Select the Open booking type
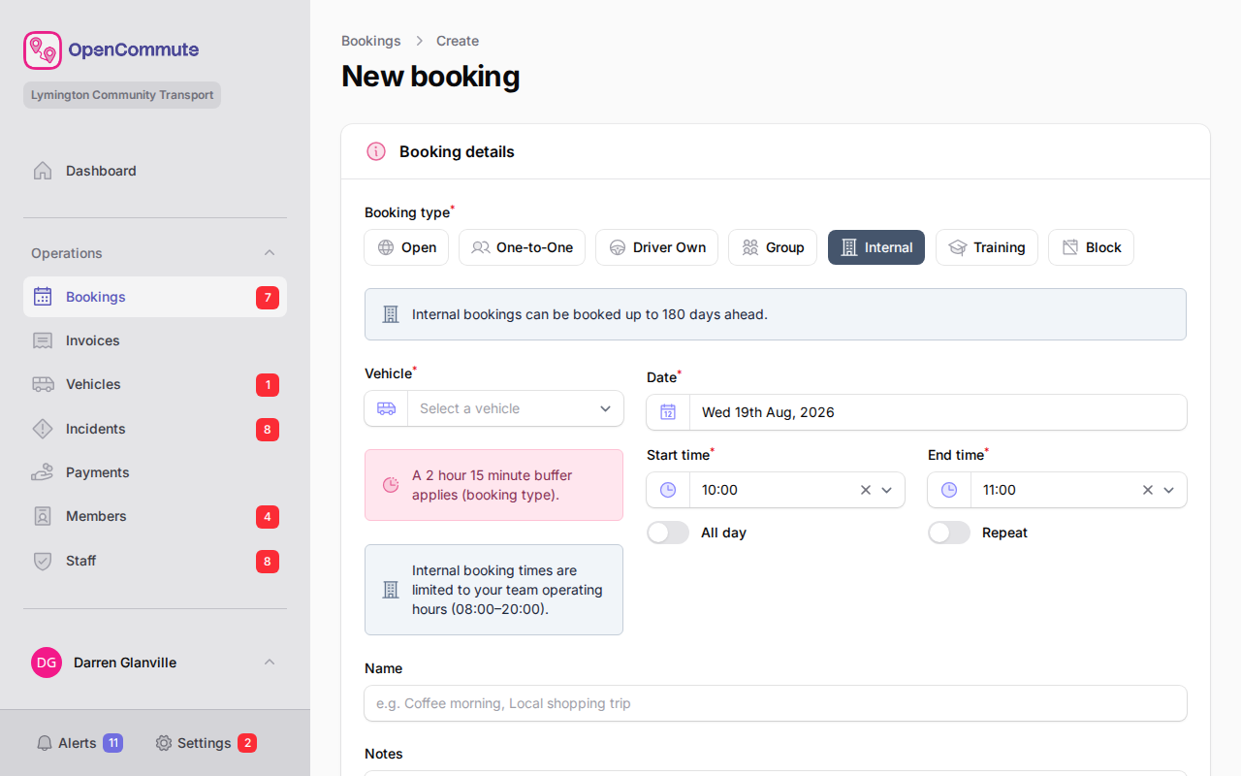The height and width of the screenshot is (776, 1241). (406, 247)
